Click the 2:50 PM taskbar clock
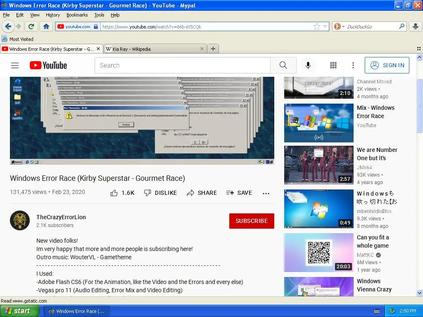Screen dimensions: 423x317 pyautogui.click(x=408, y=311)
